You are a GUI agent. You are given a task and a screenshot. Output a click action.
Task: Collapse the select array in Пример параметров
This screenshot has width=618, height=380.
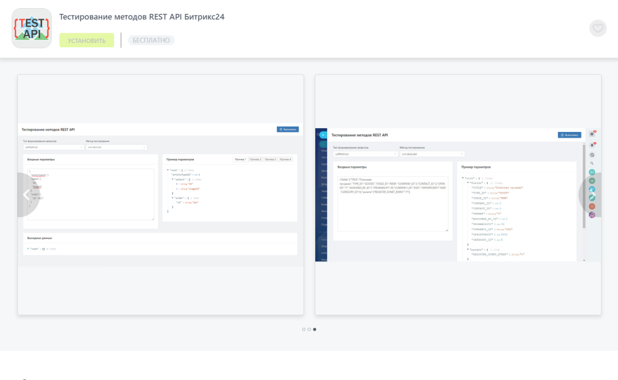pyautogui.click(x=172, y=179)
